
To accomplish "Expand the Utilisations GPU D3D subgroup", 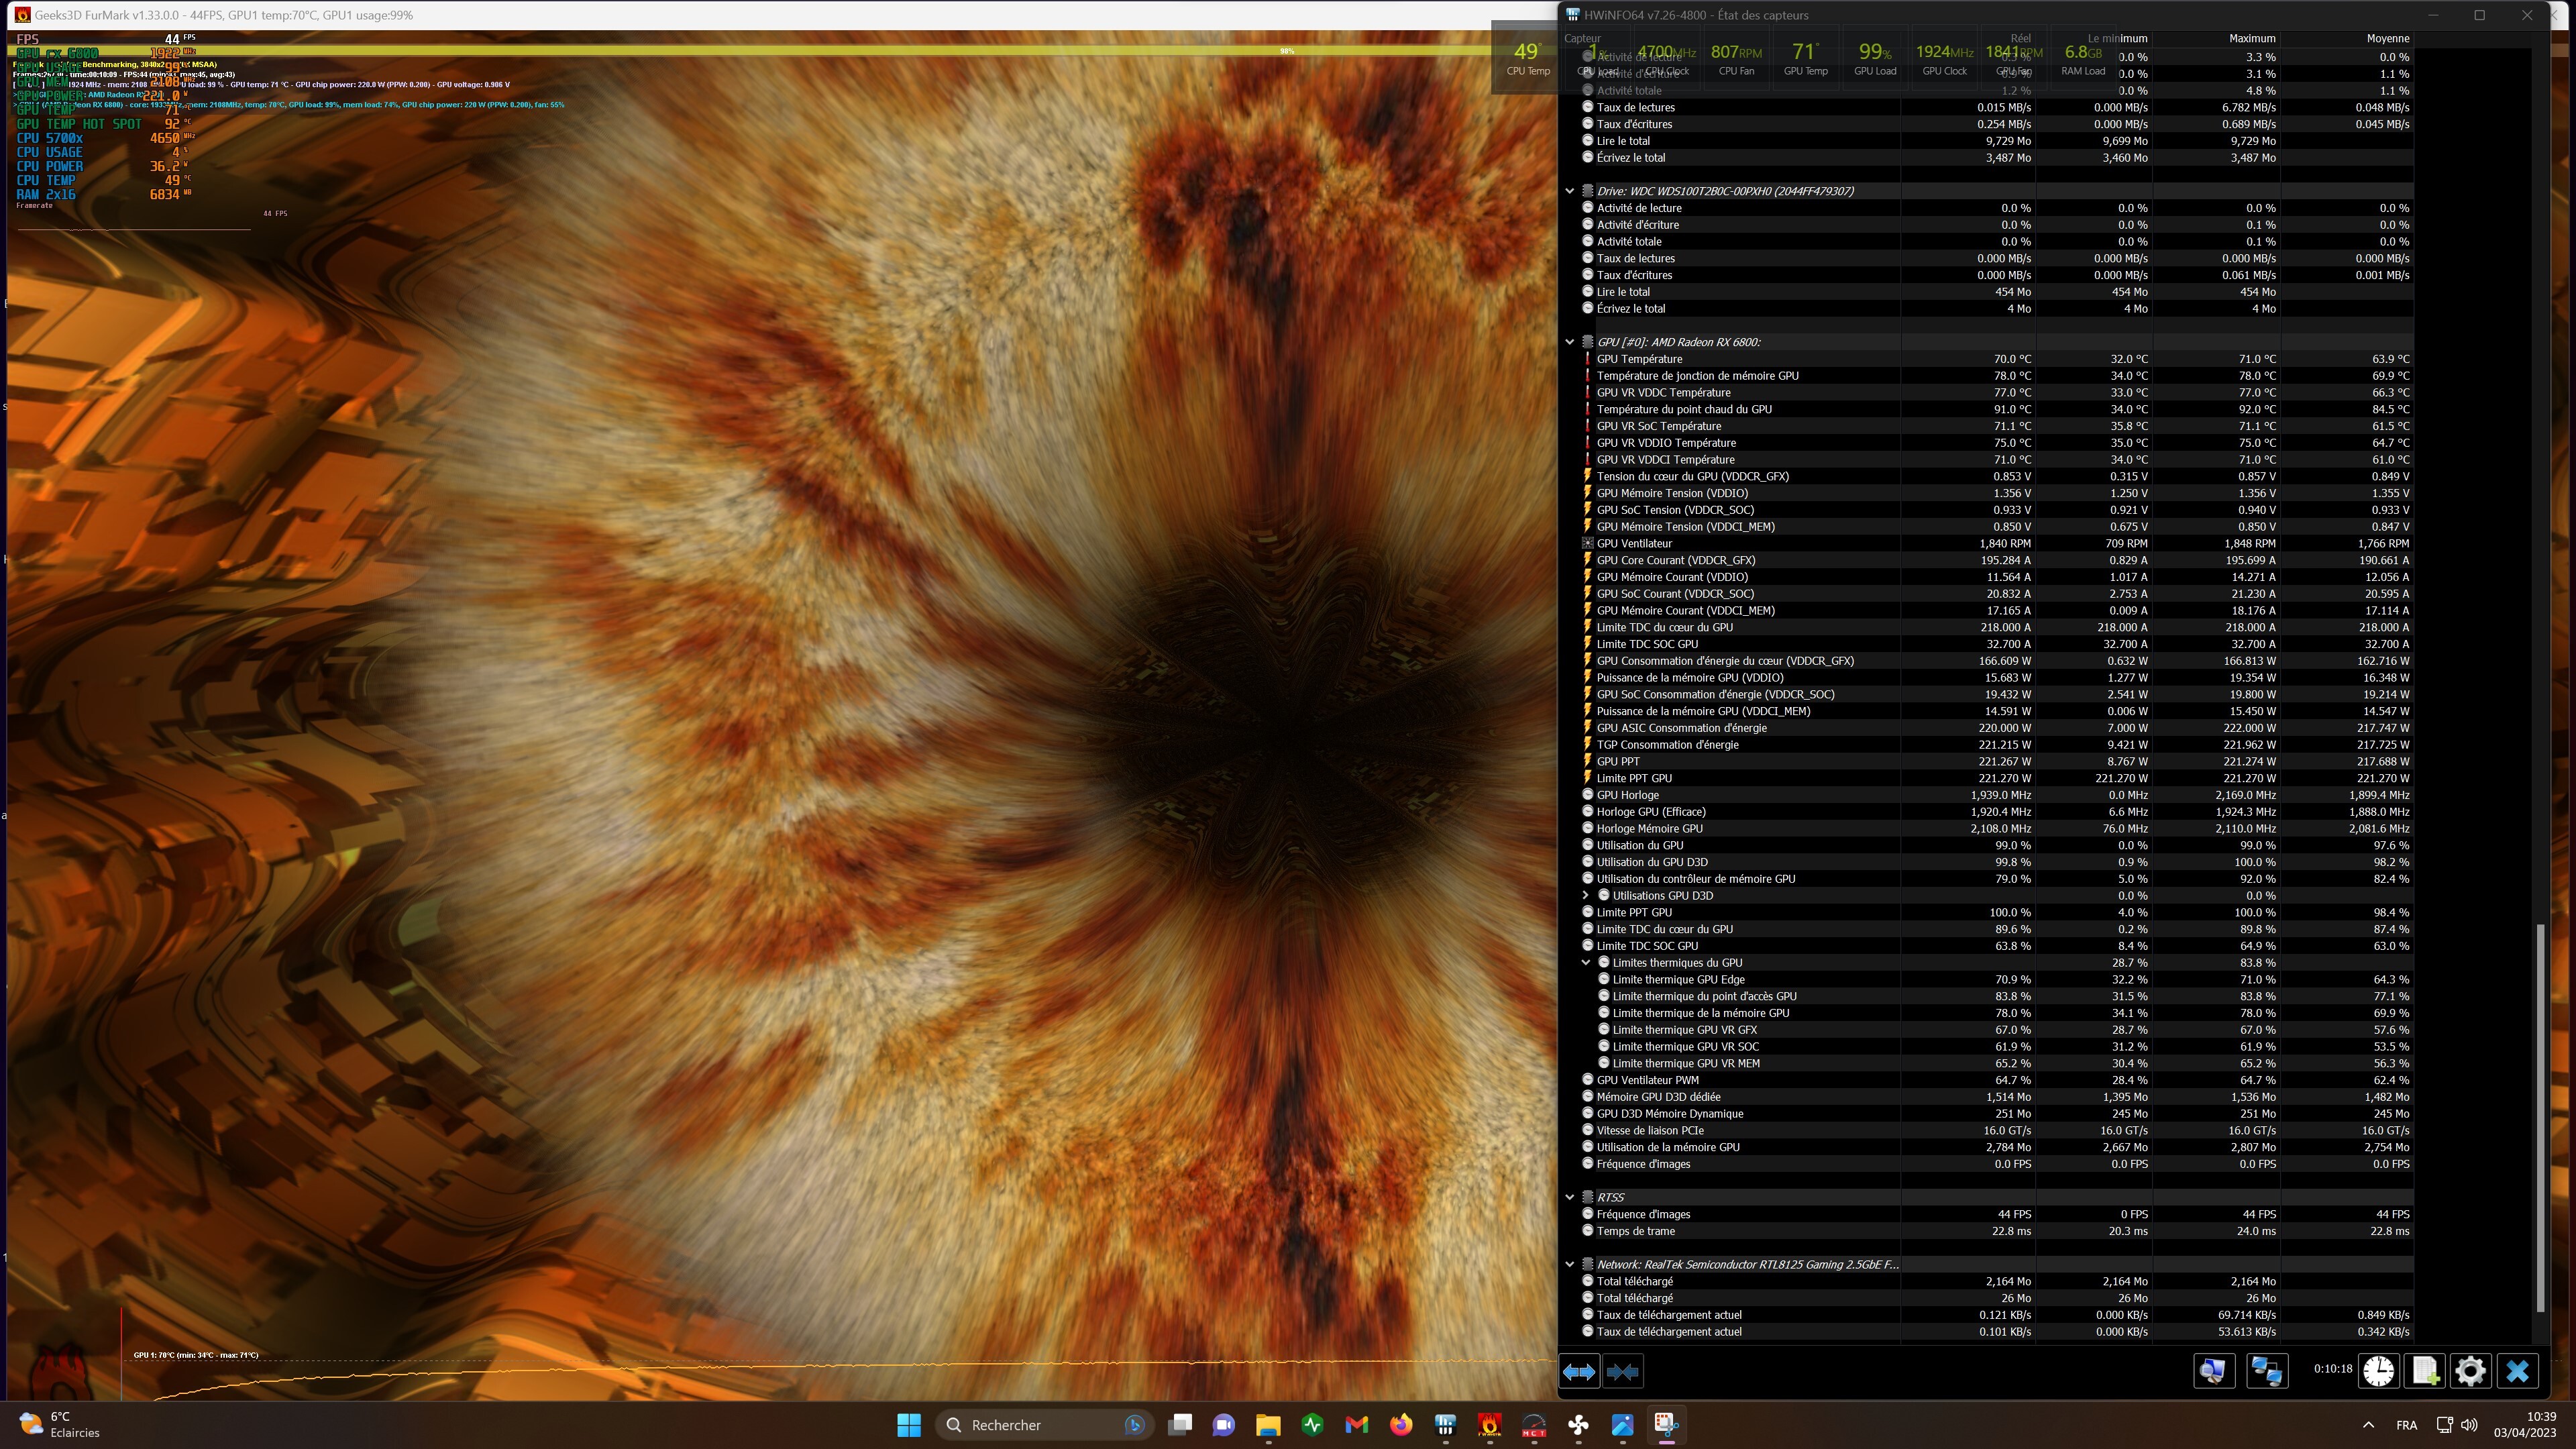I will click(1585, 895).
